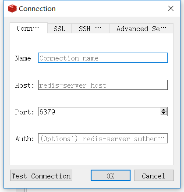184x192 pixels.
Task: Go to the Connection tab
Action: click(x=28, y=28)
